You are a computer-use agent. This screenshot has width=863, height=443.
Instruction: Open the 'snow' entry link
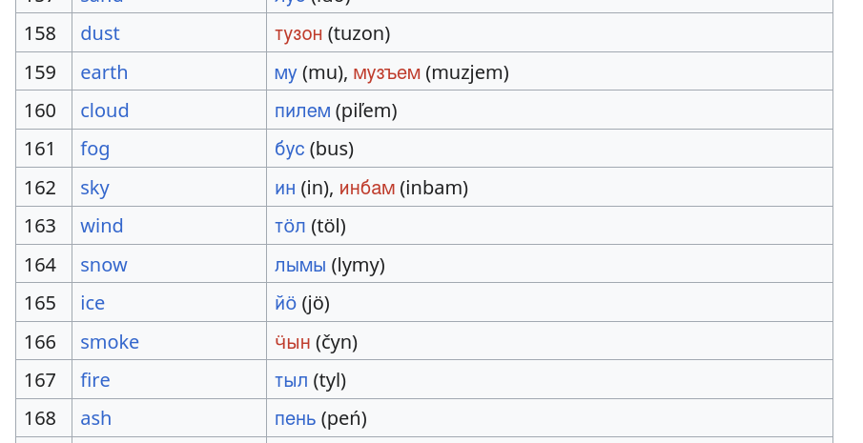coord(103,265)
